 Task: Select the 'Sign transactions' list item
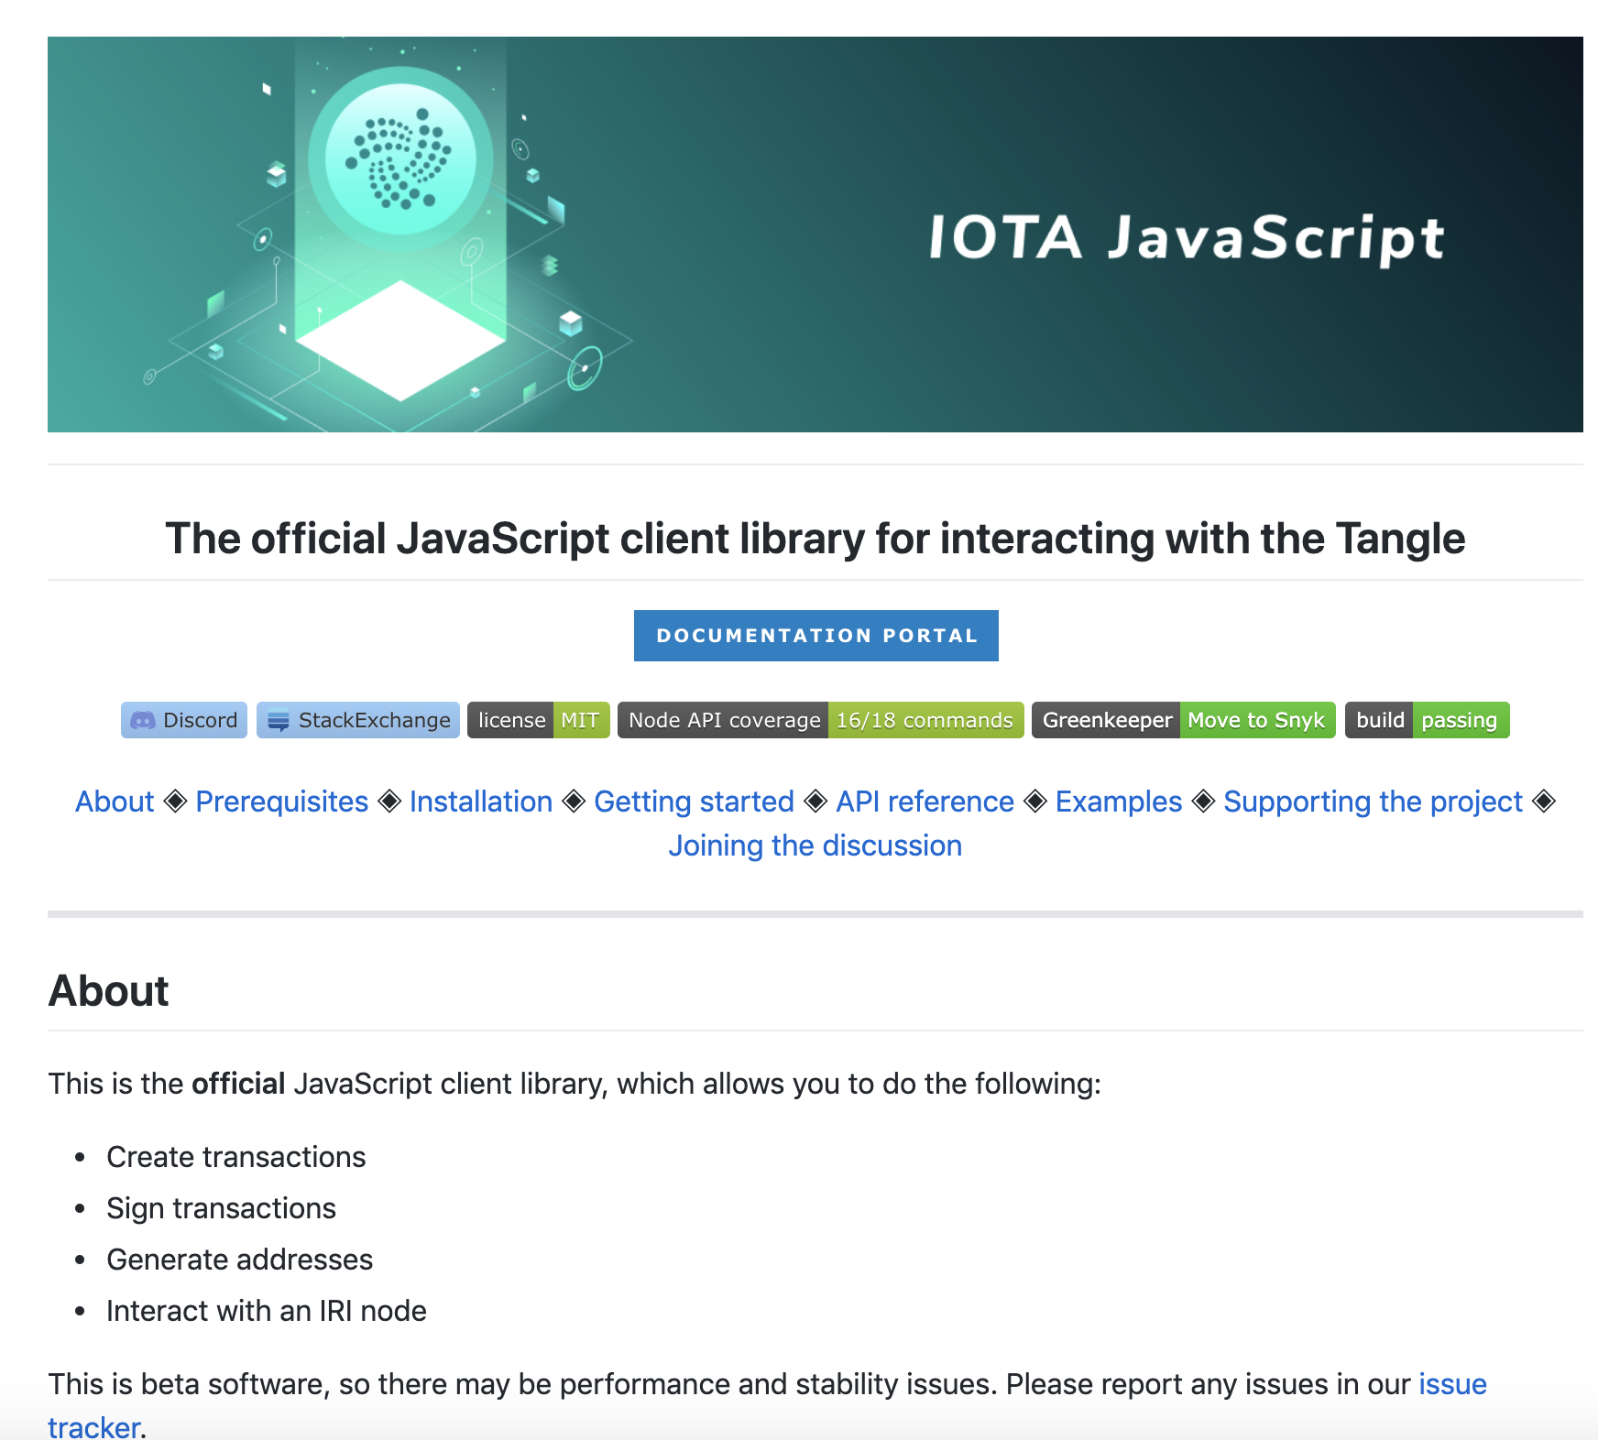pyautogui.click(x=222, y=1208)
